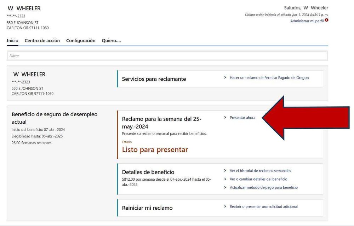Open Ver o cambiar detalles del beneficio
Image resolution: width=354 pixels, height=226 pixels.
(258, 179)
